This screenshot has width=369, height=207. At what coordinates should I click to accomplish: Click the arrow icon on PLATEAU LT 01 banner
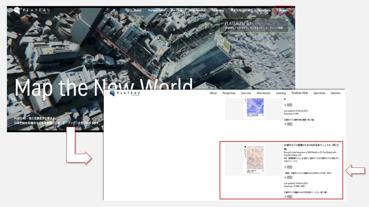click(286, 21)
